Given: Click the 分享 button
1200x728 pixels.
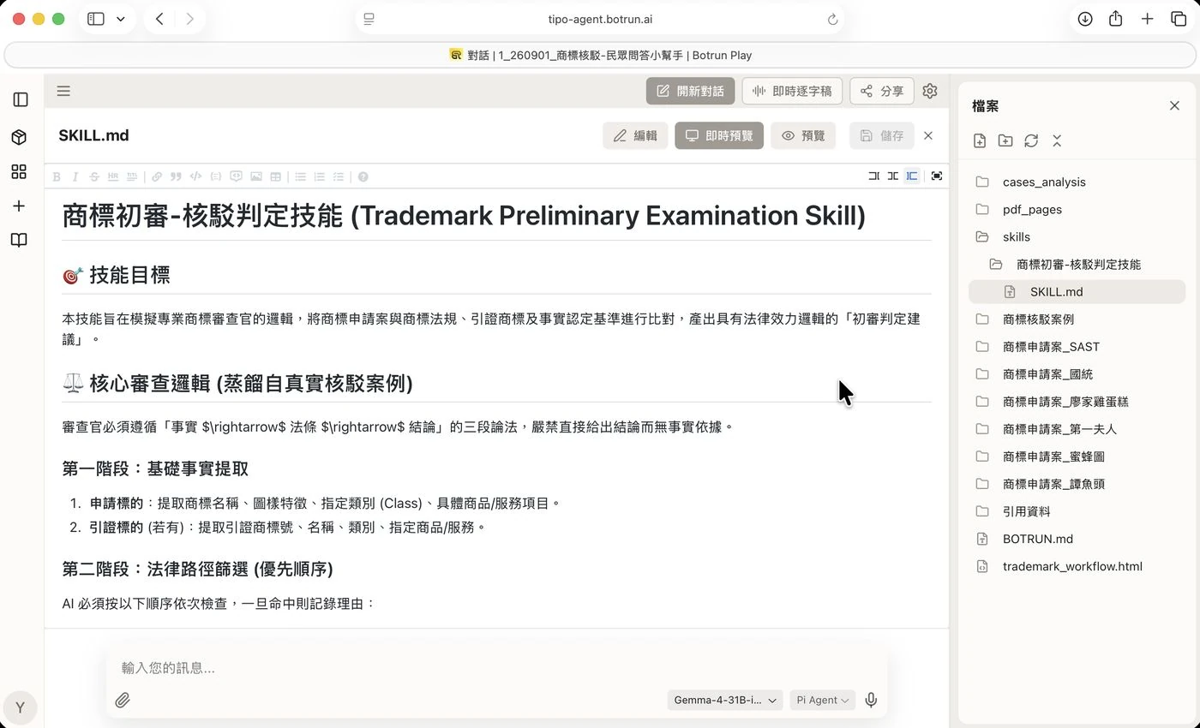Looking at the screenshot, I should 881,91.
